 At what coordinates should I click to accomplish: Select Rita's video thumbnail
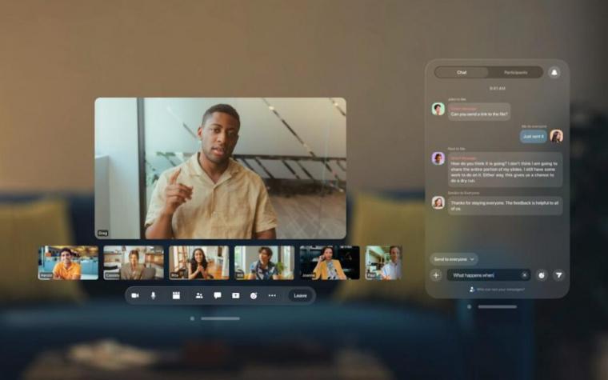pyautogui.click(x=199, y=262)
